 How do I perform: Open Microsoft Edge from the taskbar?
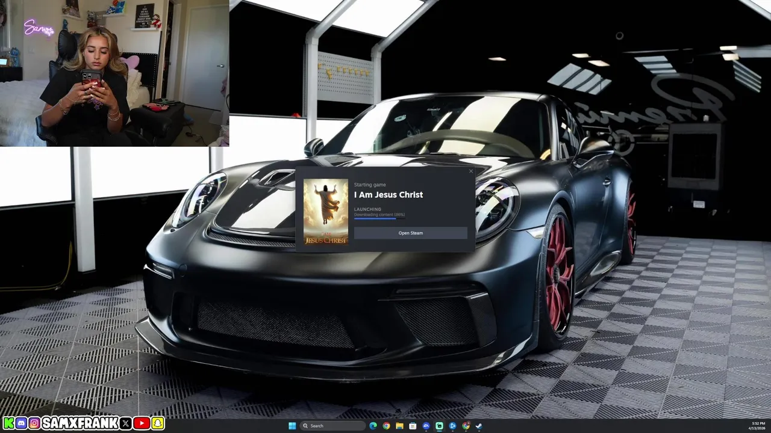pos(373,426)
